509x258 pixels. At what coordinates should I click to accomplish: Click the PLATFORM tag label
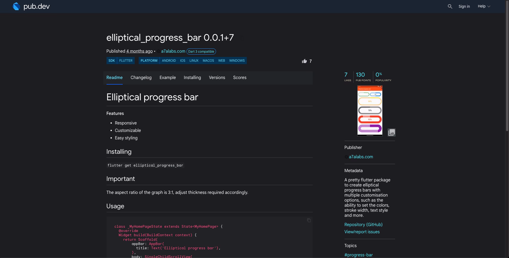(x=149, y=61)
